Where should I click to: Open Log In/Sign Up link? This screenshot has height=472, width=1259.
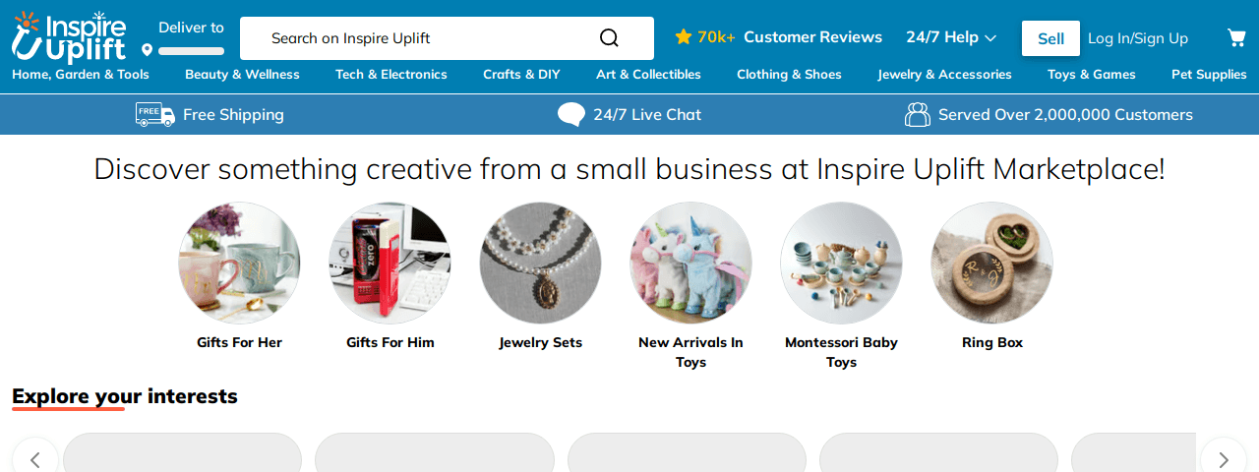click(x=1137, y=38)
